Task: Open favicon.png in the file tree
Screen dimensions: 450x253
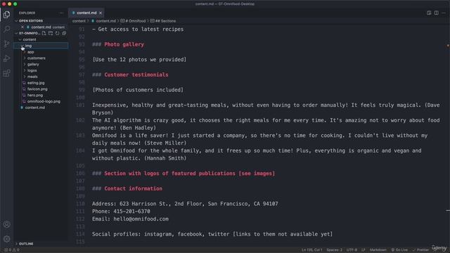Action: click(37, 89)
